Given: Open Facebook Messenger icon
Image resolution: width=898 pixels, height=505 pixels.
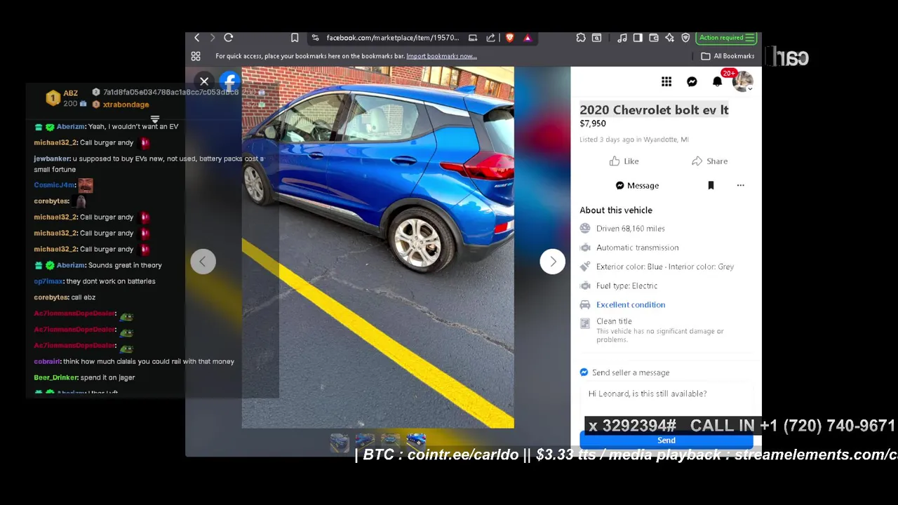Looking at the screenshot, I should (x=692, y=82).
